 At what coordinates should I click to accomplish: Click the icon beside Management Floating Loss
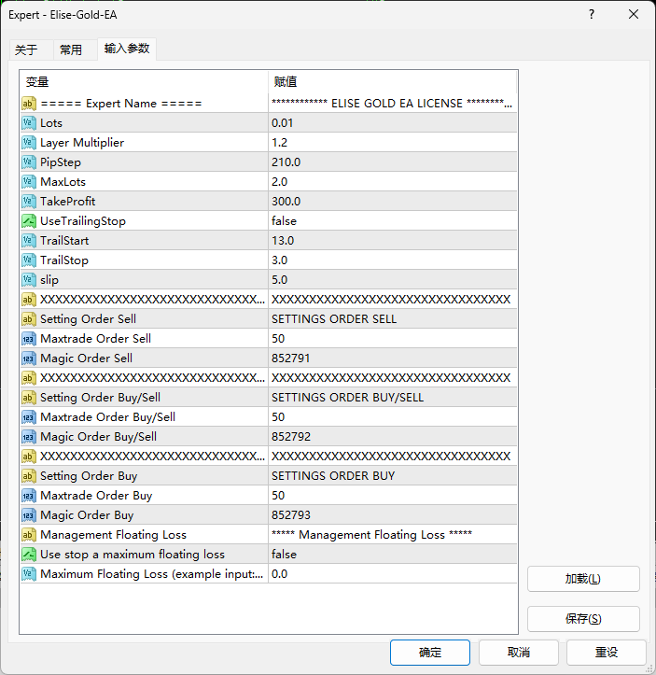click(x=28, y=535)
